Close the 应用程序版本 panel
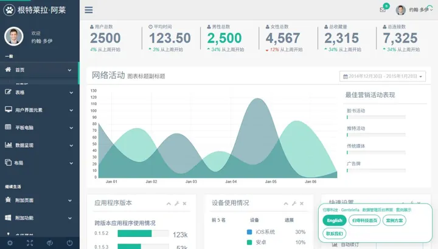Screen dimensions: 438x249 pyautogui.click(x=184, y=203)
